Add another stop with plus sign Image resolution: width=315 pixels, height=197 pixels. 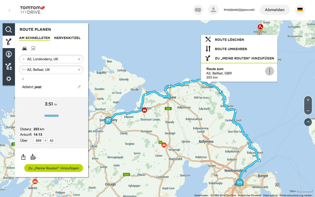coord(23,79)
